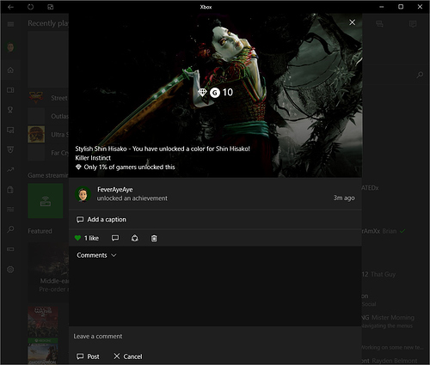
Task: Open Ultra Street Fighter game thumbnail
Action: click(36, 134)
